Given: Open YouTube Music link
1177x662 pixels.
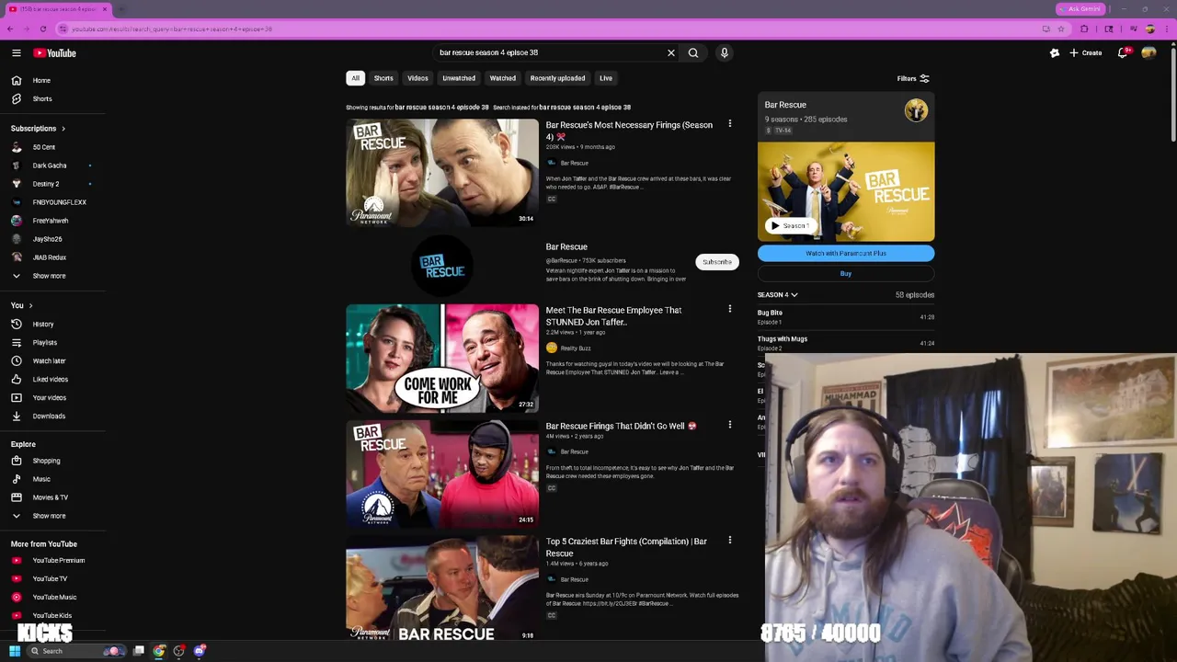Looking at the screenshot, I should tap(52, 598).
